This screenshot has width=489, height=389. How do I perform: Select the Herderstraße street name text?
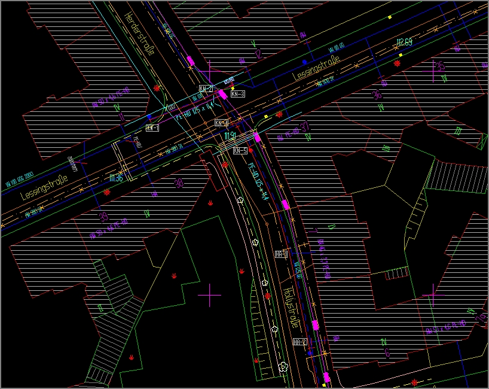[x=140, y=34]
